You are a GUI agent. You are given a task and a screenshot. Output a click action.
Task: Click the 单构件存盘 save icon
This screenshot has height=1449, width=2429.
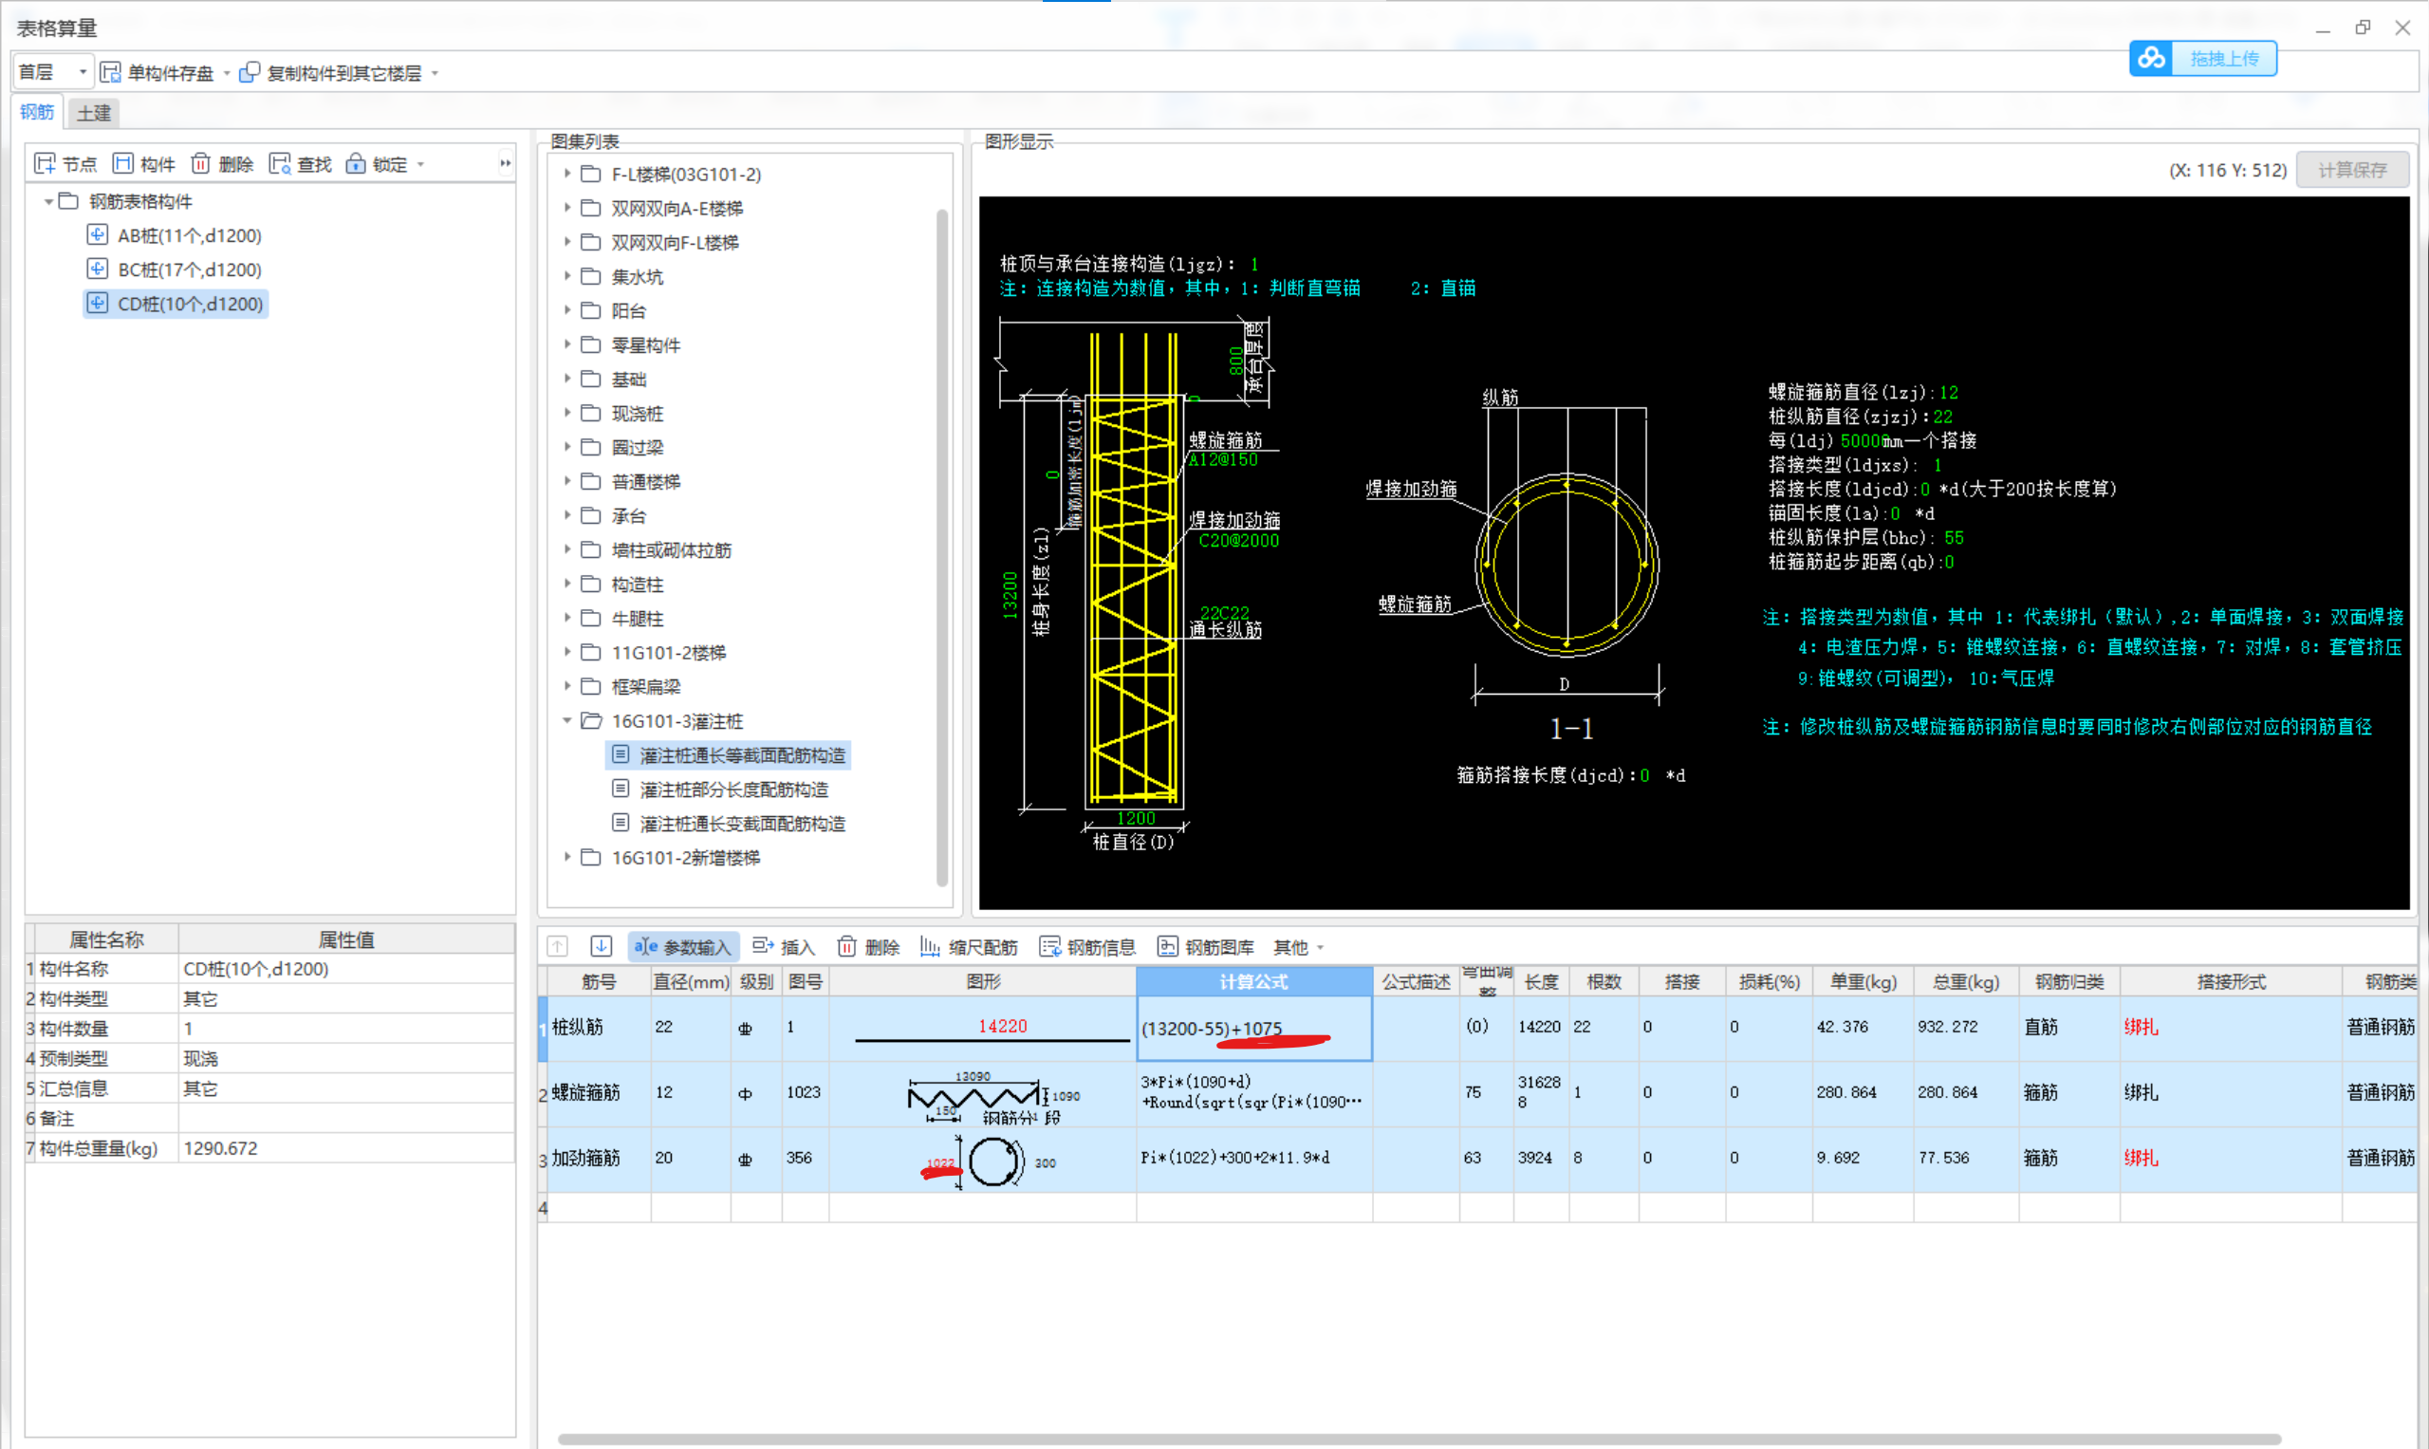[110, 72]
